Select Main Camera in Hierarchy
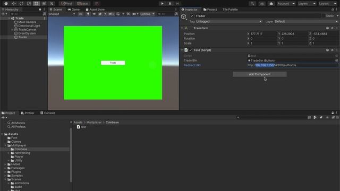Screen dimensions: 340x191 (27, 22)
